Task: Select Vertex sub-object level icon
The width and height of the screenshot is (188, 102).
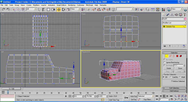Action: (167, 56)
